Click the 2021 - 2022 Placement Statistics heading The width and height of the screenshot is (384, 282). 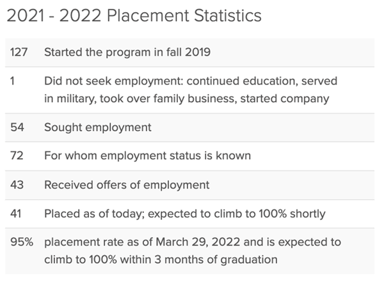click(134, 15)
